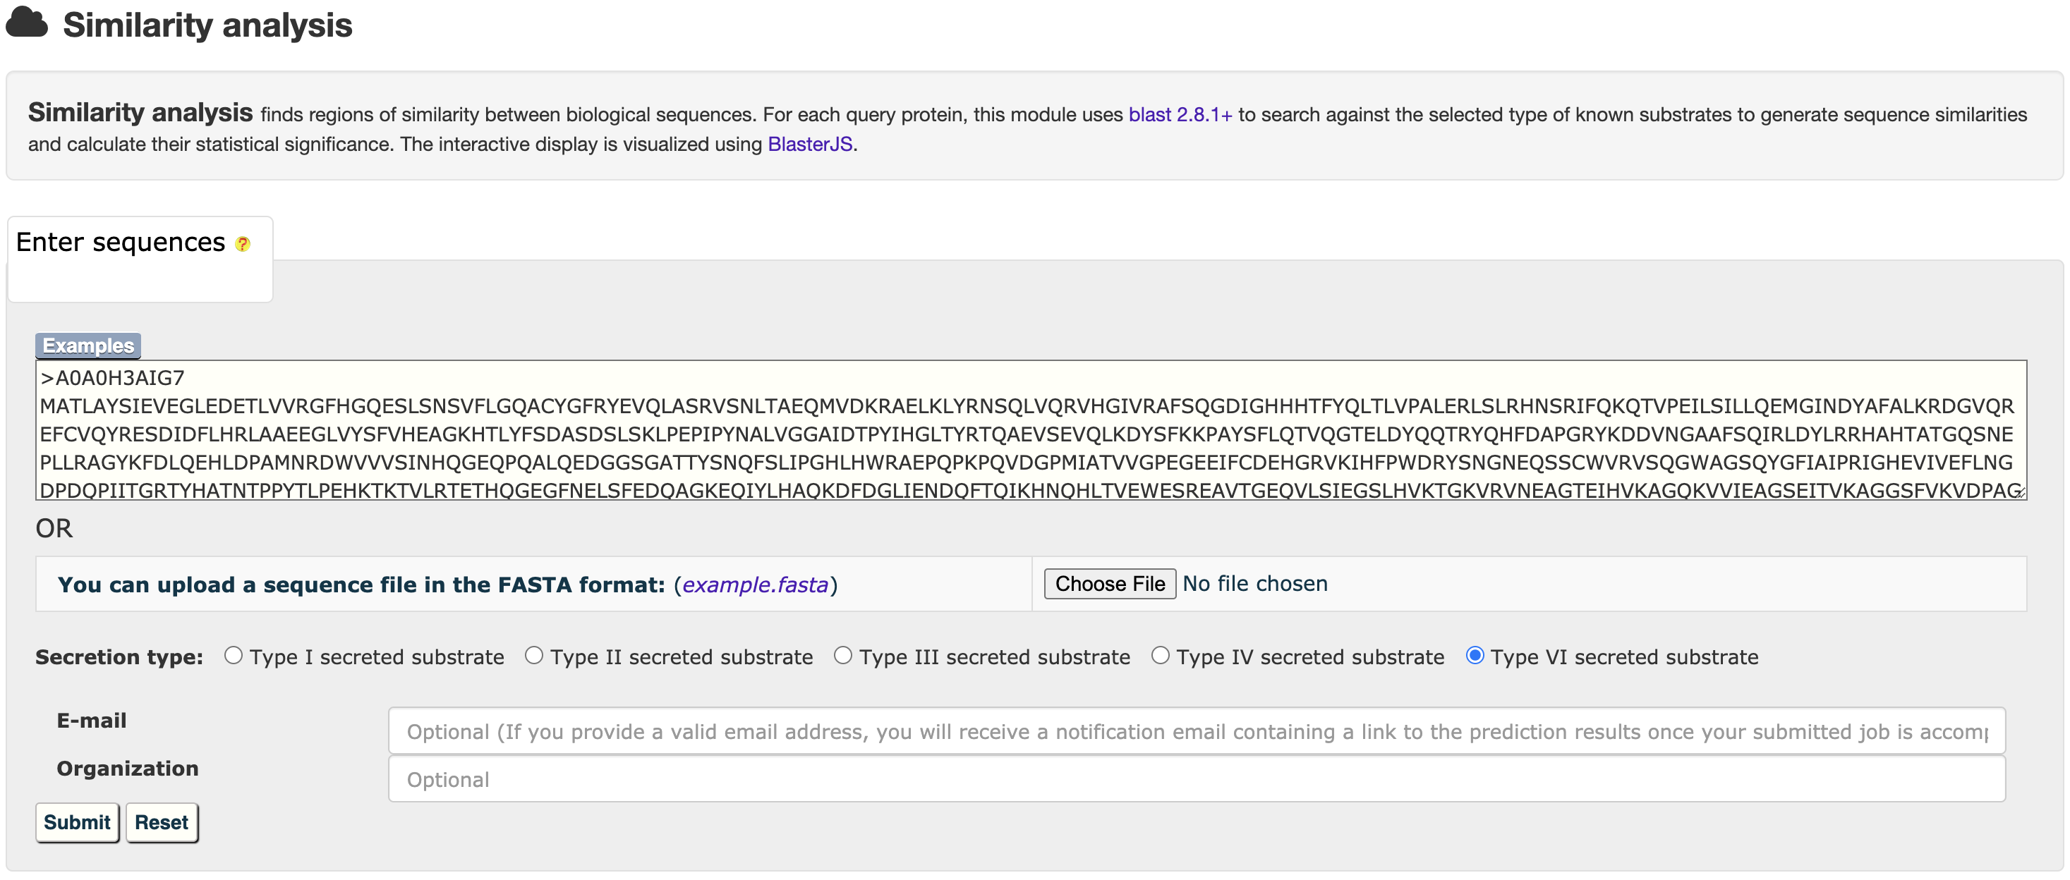Select Type I secreted substrate
The width and height of the screenshot is (2070, 880).
234,656
